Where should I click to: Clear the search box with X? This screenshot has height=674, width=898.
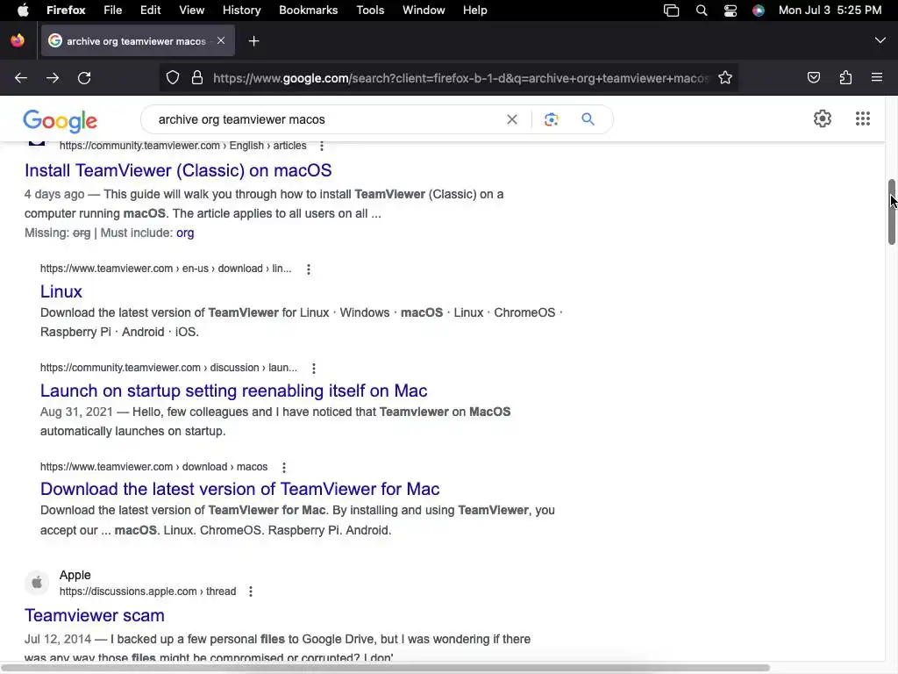(512, 119)
